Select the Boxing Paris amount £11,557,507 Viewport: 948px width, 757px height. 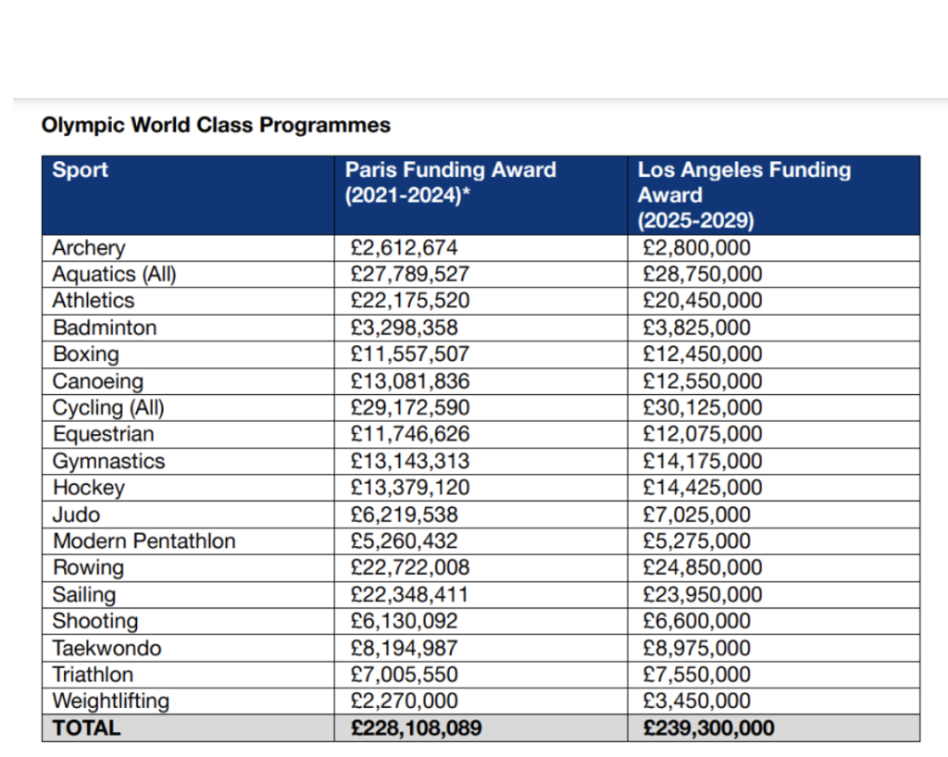point(410,354)
